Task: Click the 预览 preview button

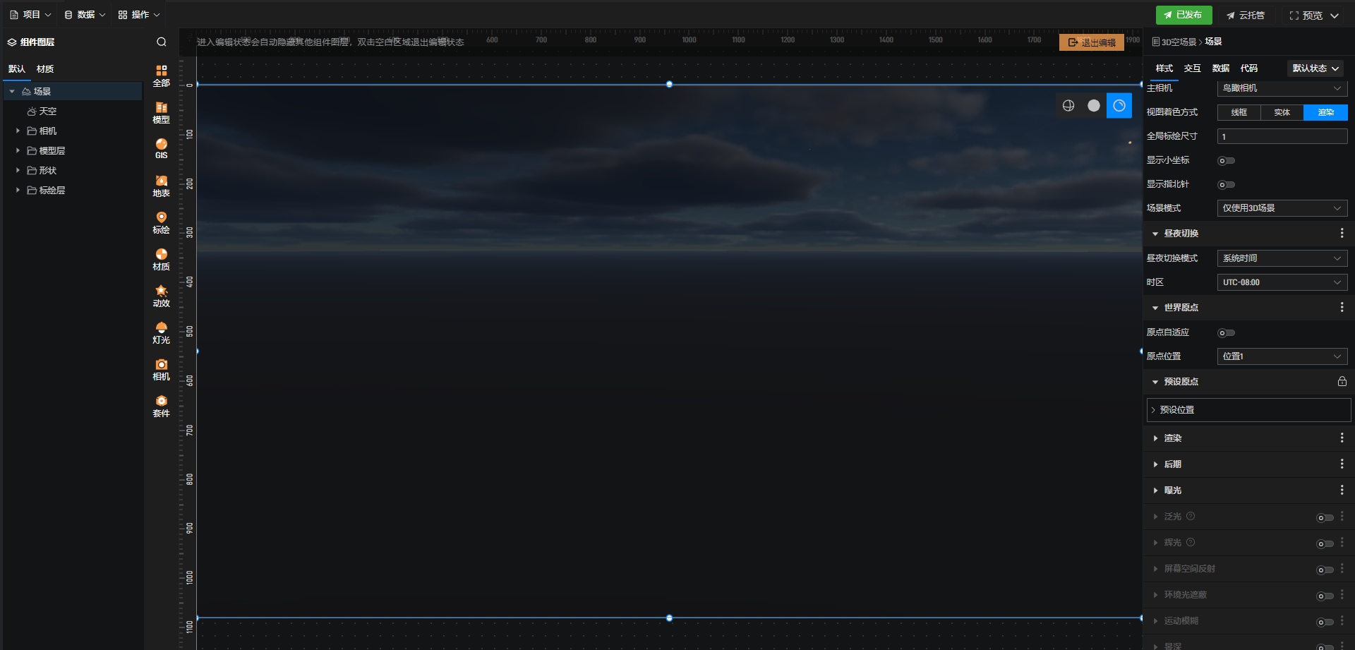Action: [x=1313, y=16]
